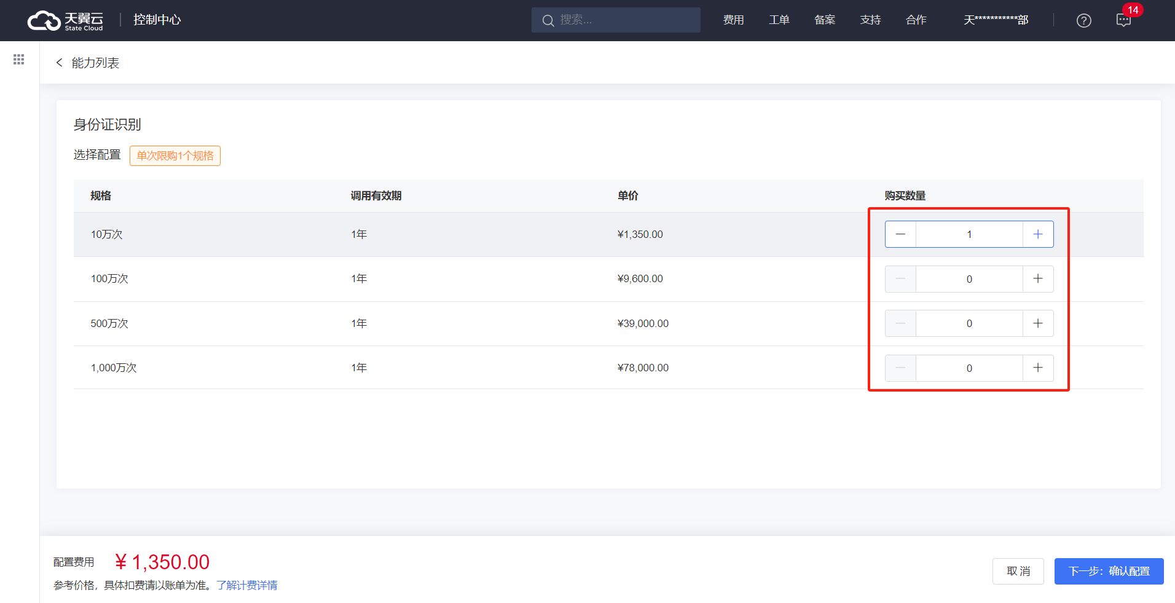
Task: Open the 合作 menu
Action: pyautogui.click(x=916, y=20)
